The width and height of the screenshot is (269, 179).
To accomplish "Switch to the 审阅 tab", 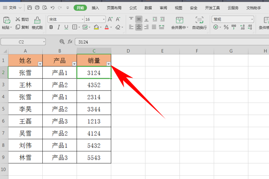I will tap(163, 8).
